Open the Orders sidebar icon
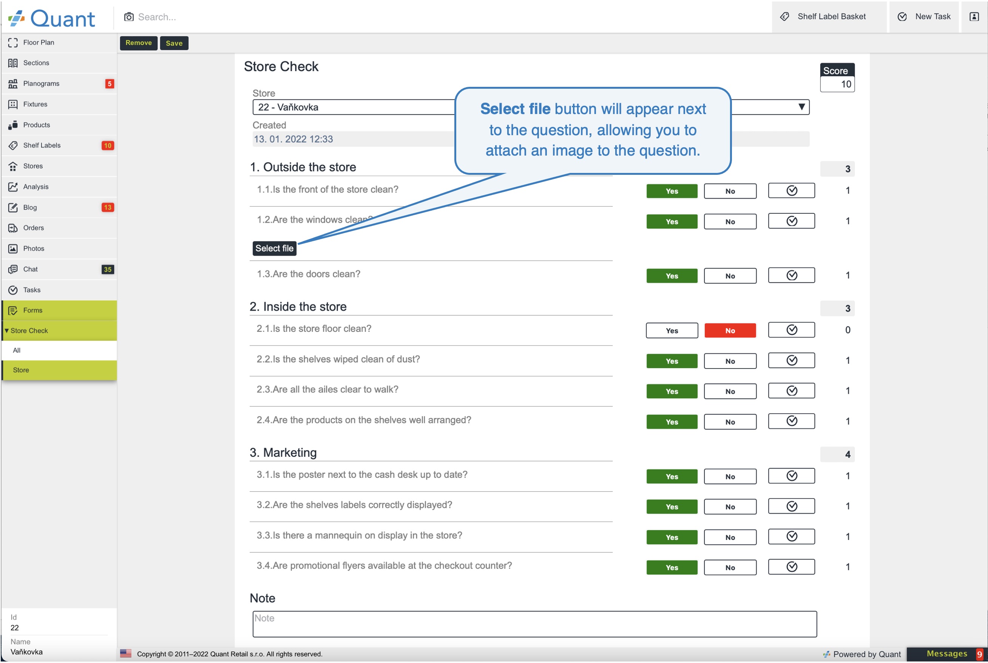The height and width of the screenshot is (663, 988). click(x=13, y=228)
